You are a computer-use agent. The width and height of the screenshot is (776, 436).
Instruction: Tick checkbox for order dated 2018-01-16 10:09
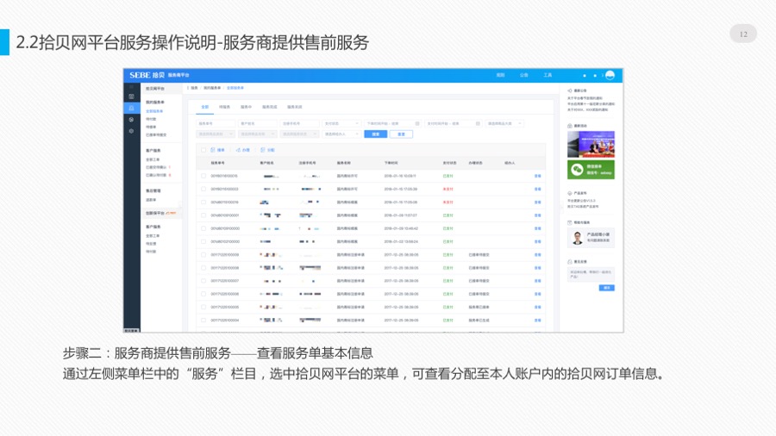[203, 176]
